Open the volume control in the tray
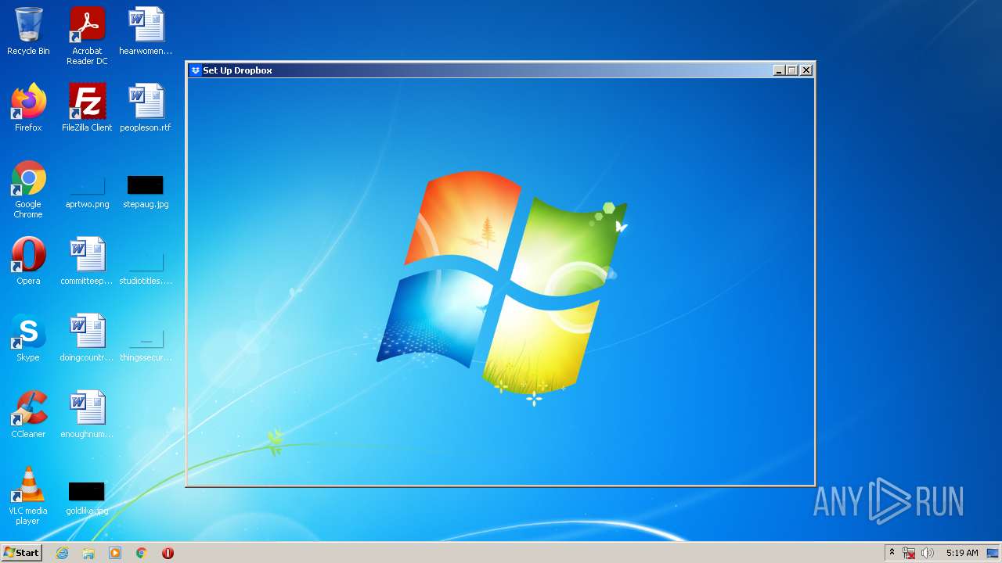The height and width of the screenshot is (563, 1002). tap(928, 553)
